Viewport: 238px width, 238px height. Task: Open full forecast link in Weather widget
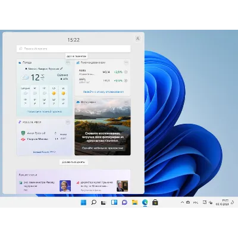pos(45,112)
